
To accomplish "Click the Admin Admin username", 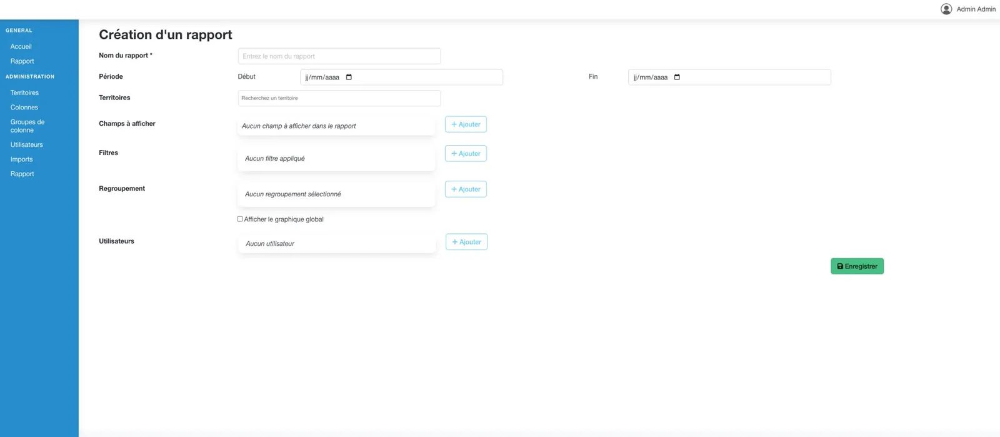I will coord(976,9).
